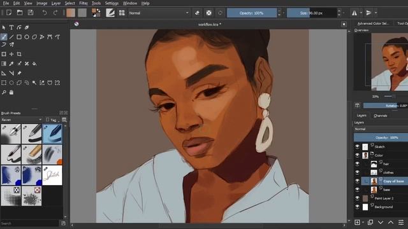Hide the Background layer
Screen dimensions: 408x229
(x=357, y=207)
